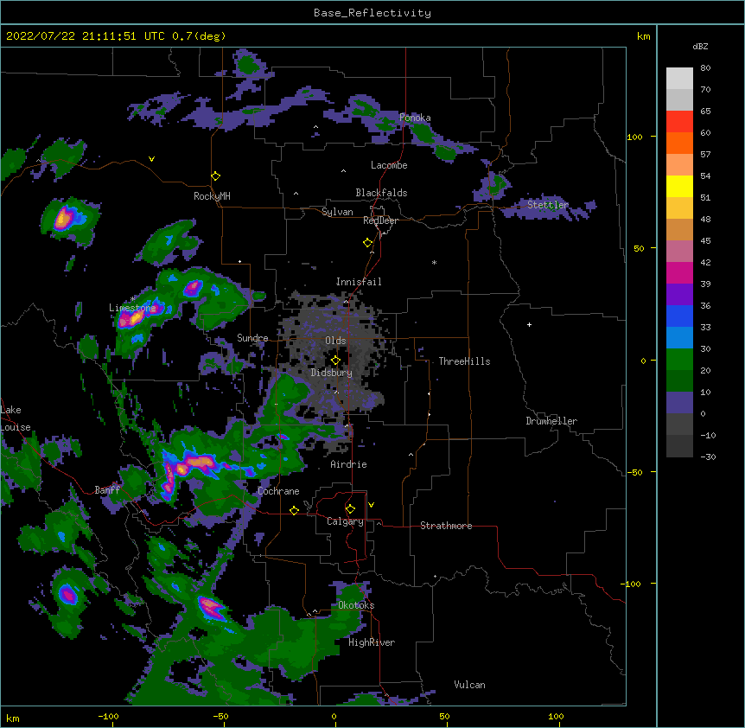The width and height of the screenshot is (745, 728).
Task: Pick the magenta 39-42 dBZ legend swatch
Action: point(679,273)
